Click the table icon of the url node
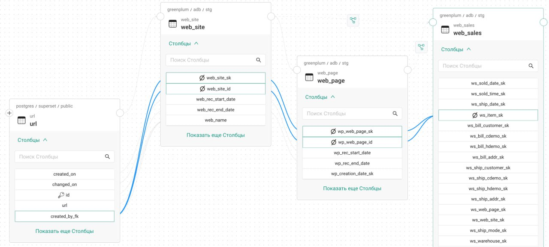 [21, 120]
